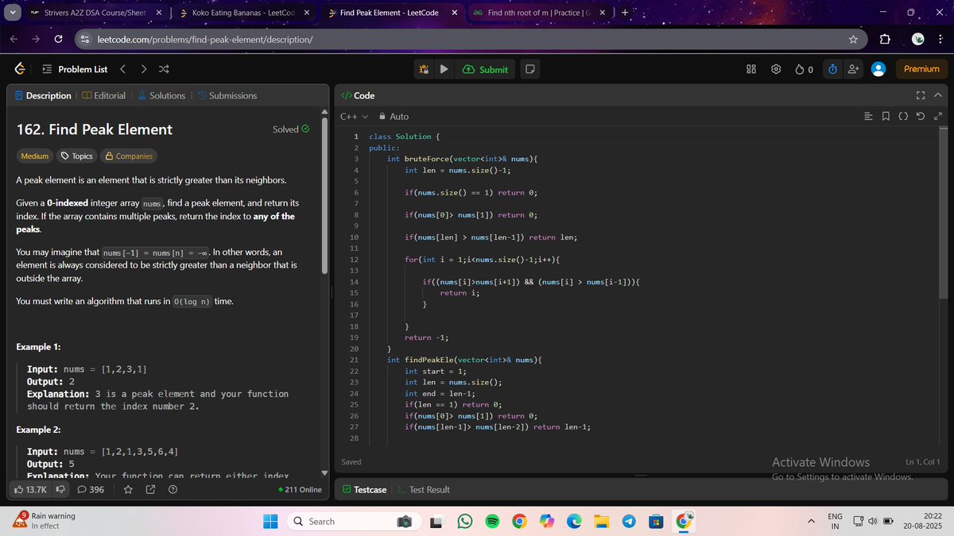This screenshot has height=536, width=954.
Task: Click the description panel scrollbar
Action: (324, 196)
